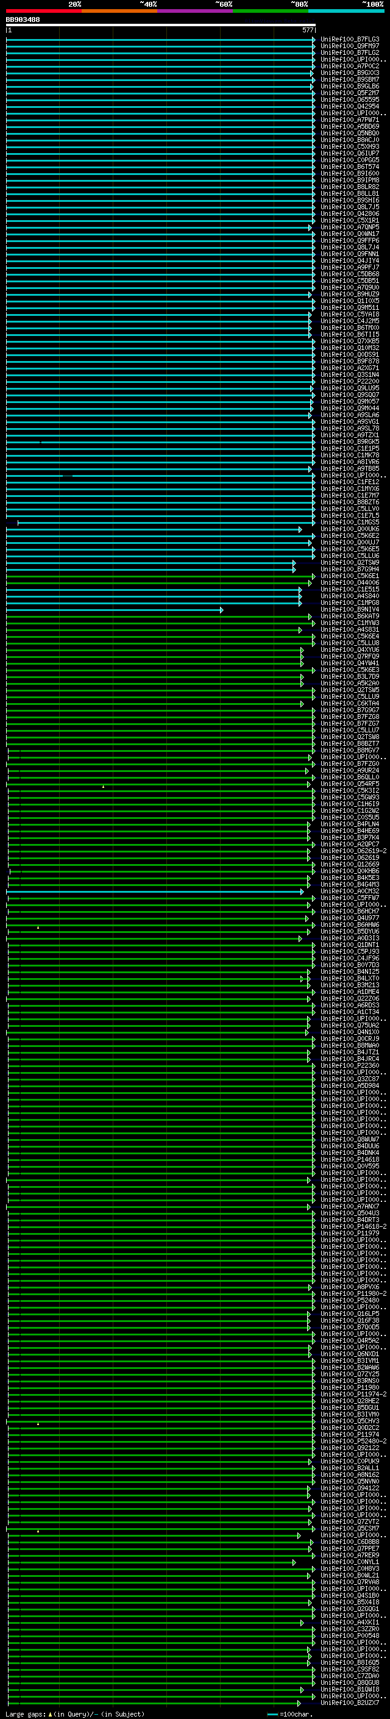
Task: Click the query ID BB903488
Action: tap(23, 20)
